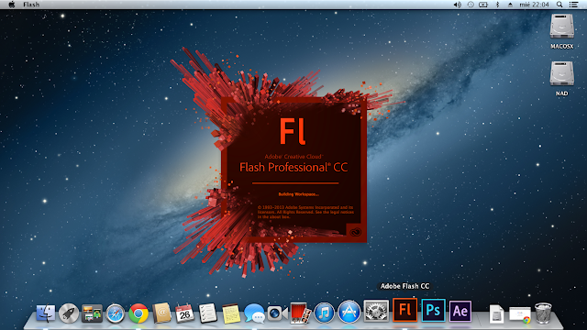Launch Safari from the Dock
Viewport: 587px width, 330px height.
115,313
